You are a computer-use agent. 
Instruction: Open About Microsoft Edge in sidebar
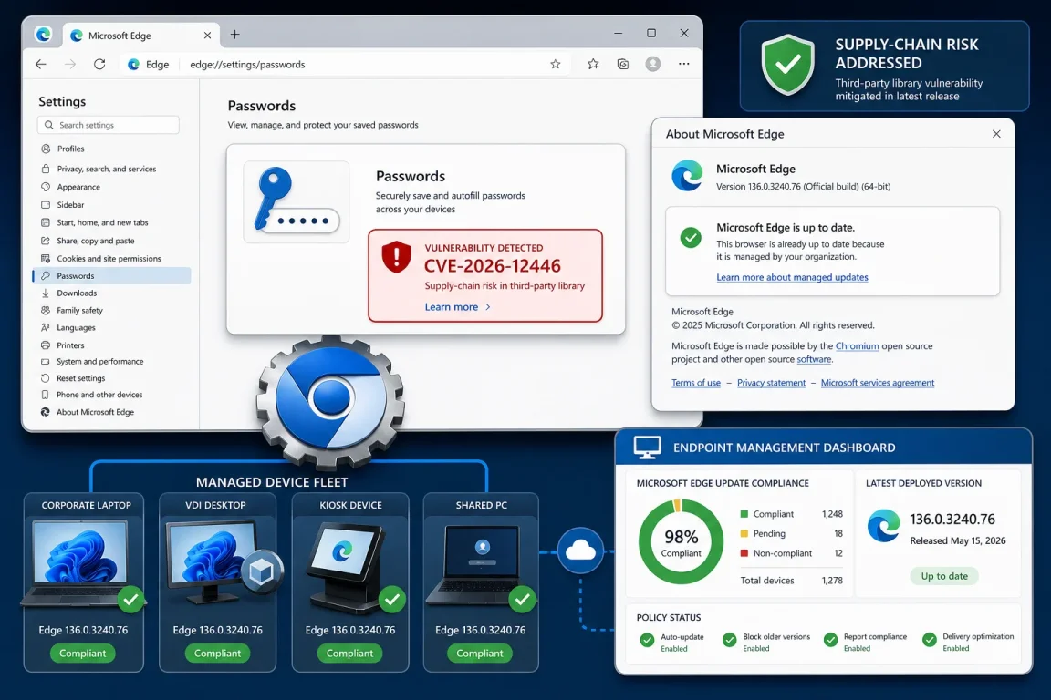point(88,413)
